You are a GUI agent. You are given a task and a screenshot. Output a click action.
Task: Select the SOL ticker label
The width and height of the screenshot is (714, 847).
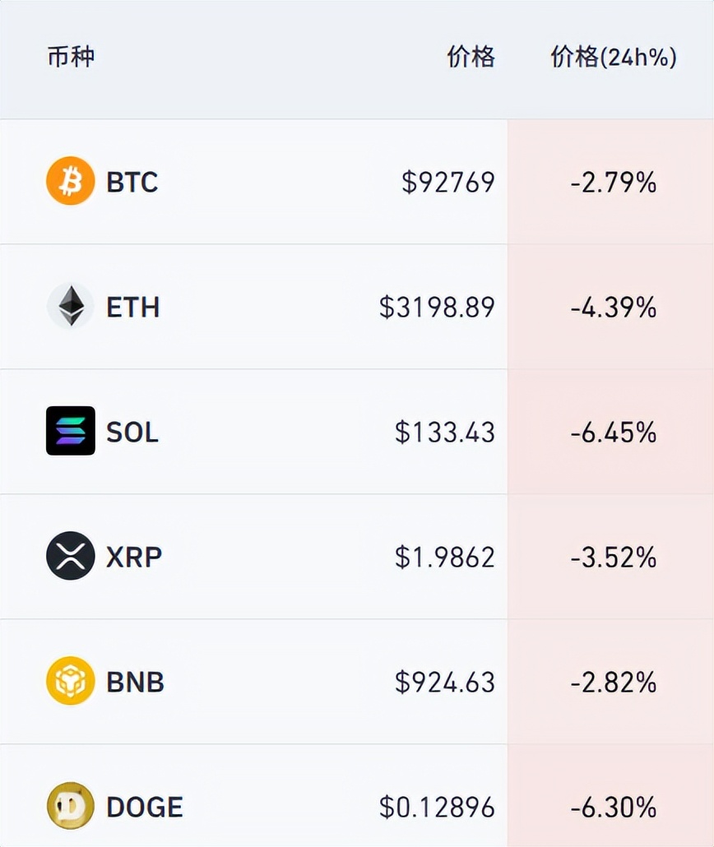(132, 432)
